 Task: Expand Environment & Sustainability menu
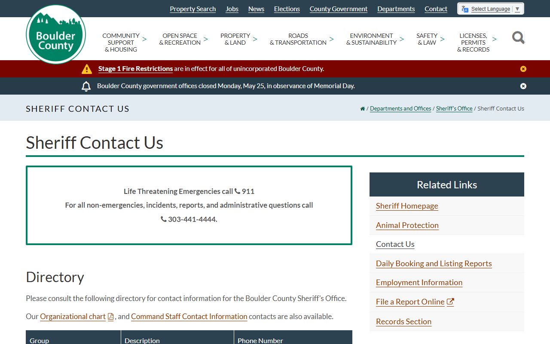375,39
